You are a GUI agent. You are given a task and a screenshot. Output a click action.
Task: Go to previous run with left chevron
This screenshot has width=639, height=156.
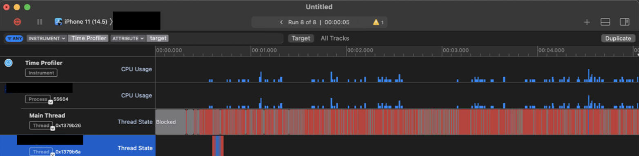[281, 22]
